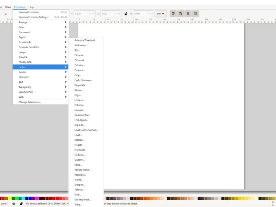Viewport: 276px width, 207px height.
Task: Open the Text extensions submenu
Action: [x=40, y=82]
